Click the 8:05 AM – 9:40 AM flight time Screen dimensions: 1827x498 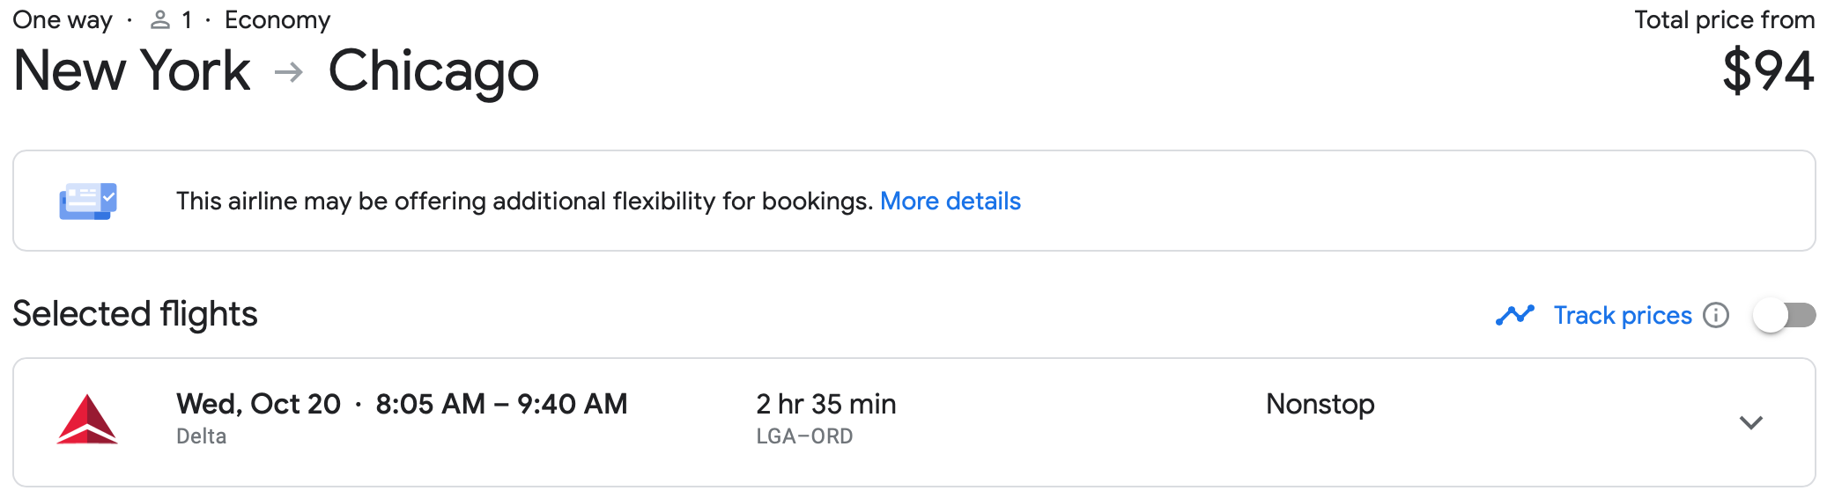click(501, 404)
